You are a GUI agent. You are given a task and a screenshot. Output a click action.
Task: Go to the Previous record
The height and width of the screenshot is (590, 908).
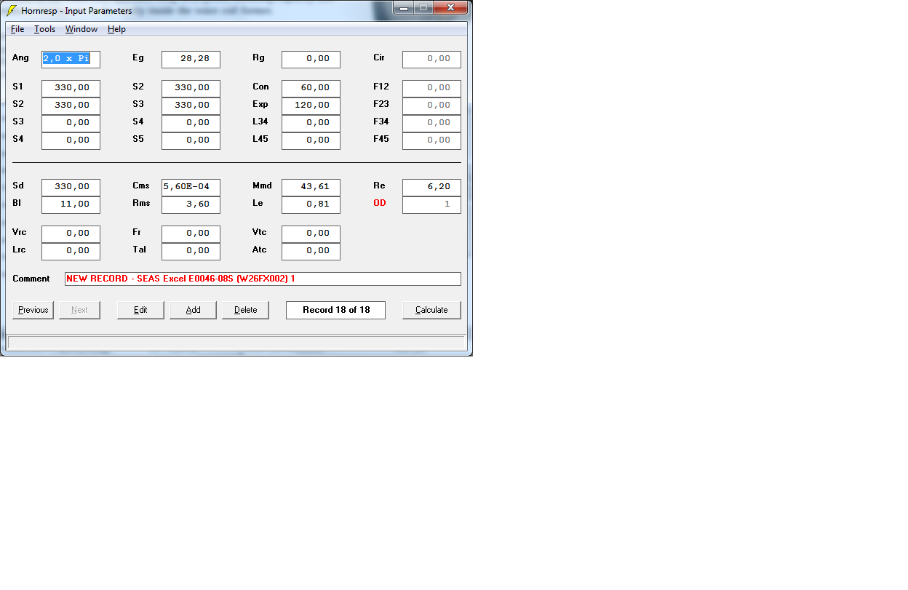33,310
